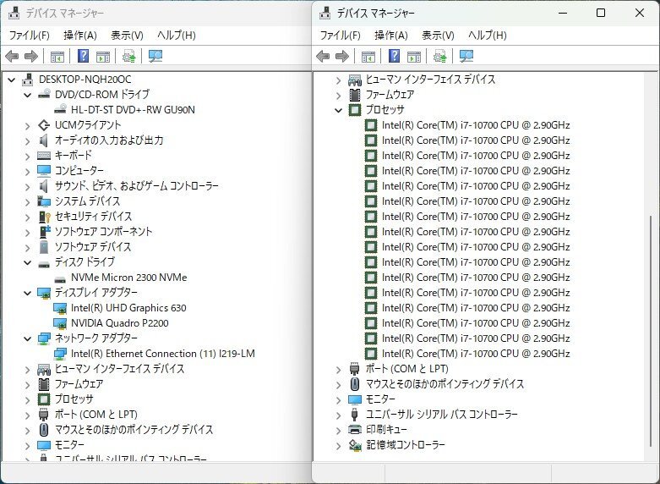Select Intel(R) UHD Graphics 630 device
This screenshot has width=660, height=484.
128,308
